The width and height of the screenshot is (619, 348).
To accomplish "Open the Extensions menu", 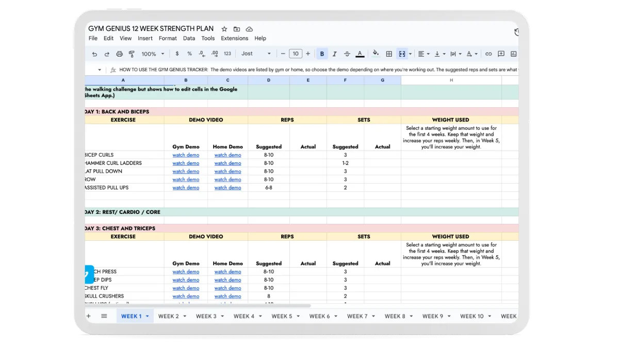I will pyautogui.click(x=234, y=38).
